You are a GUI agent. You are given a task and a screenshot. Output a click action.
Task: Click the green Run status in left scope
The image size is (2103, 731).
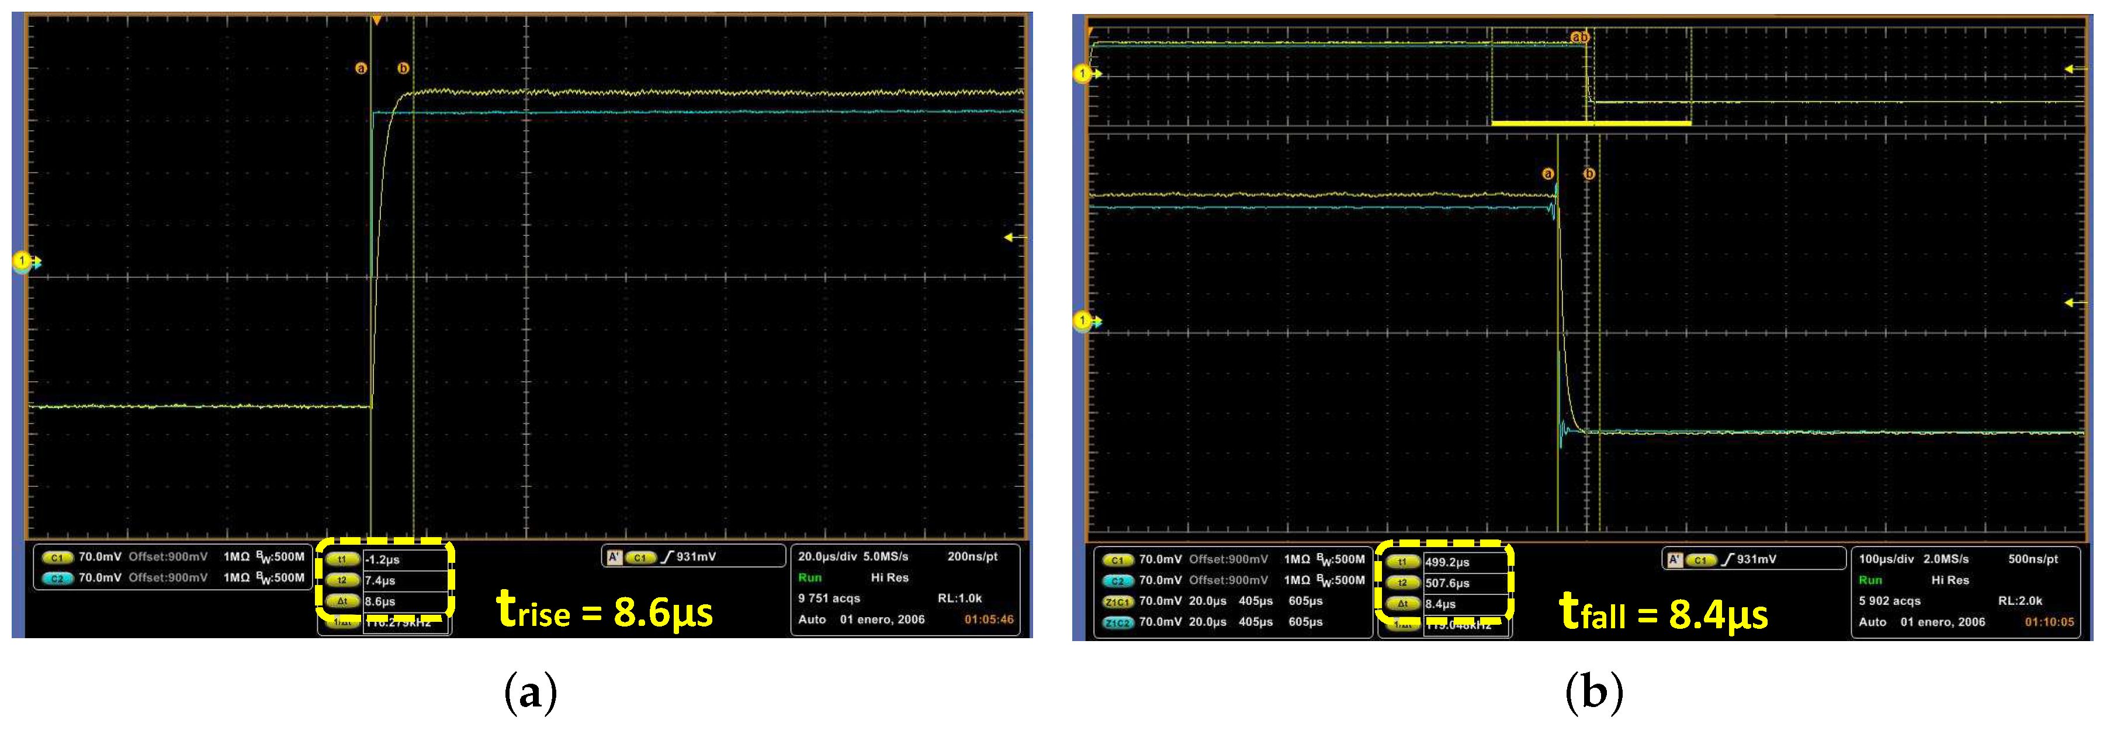coord(810,577)
